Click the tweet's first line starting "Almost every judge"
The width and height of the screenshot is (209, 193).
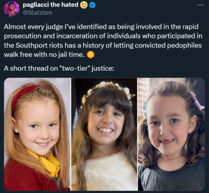click(101, 27)
